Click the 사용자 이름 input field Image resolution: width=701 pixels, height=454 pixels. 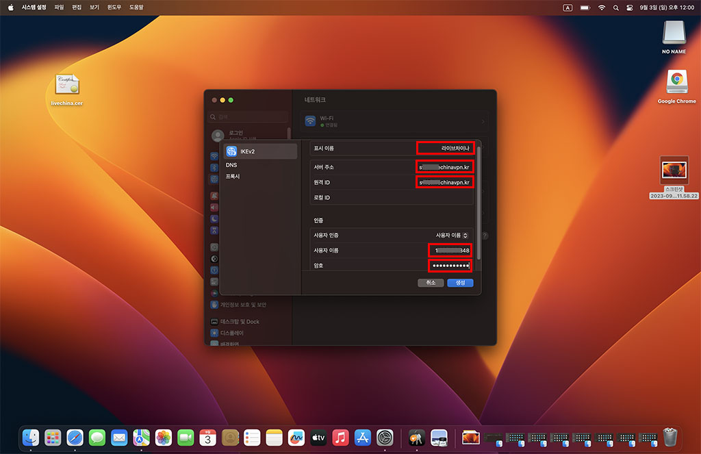point(450,250)
